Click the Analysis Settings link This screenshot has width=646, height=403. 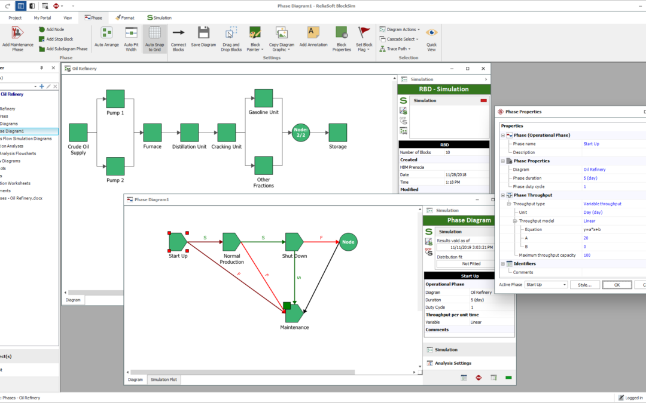[x=453, y=363]
